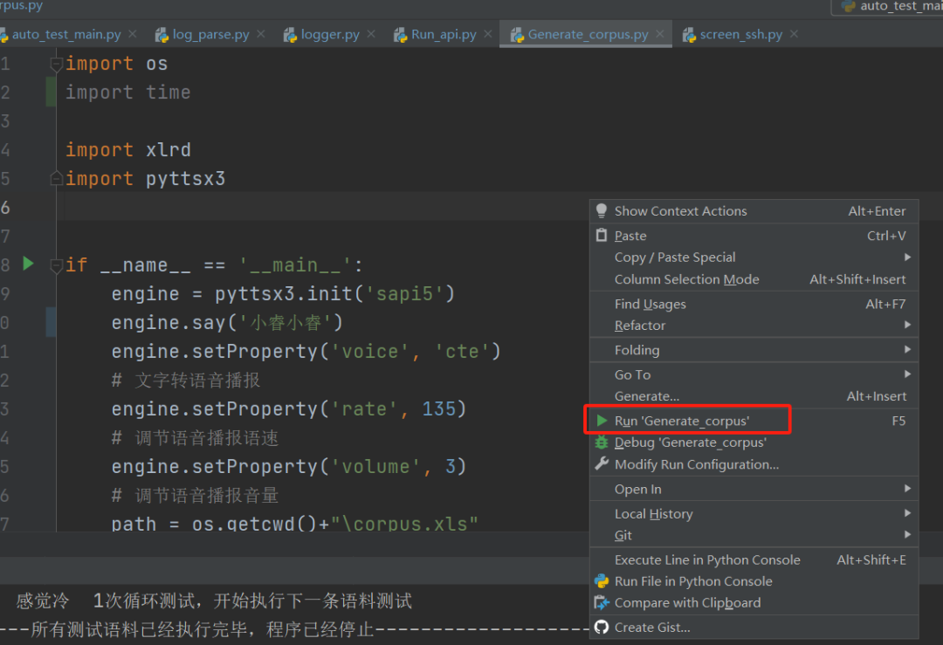943x645 pixels.
Task: Open the Go To submenu
Action: click(x=754, y=374)
